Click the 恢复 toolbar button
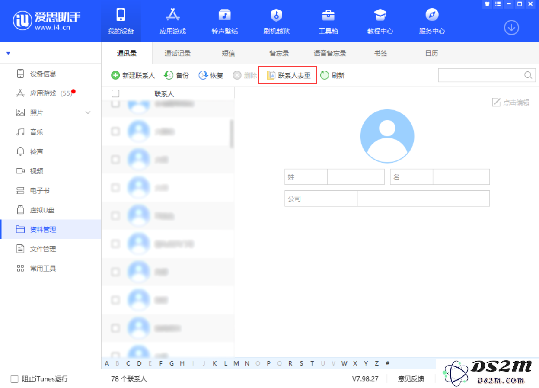This screenshot has width=539, height=388. [211, 75]
